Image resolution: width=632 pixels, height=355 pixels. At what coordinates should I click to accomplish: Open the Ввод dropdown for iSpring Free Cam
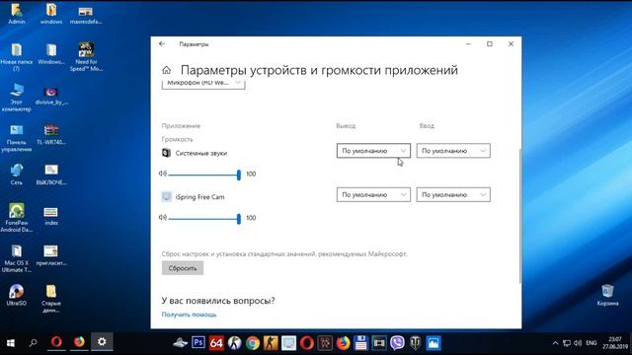453,194
